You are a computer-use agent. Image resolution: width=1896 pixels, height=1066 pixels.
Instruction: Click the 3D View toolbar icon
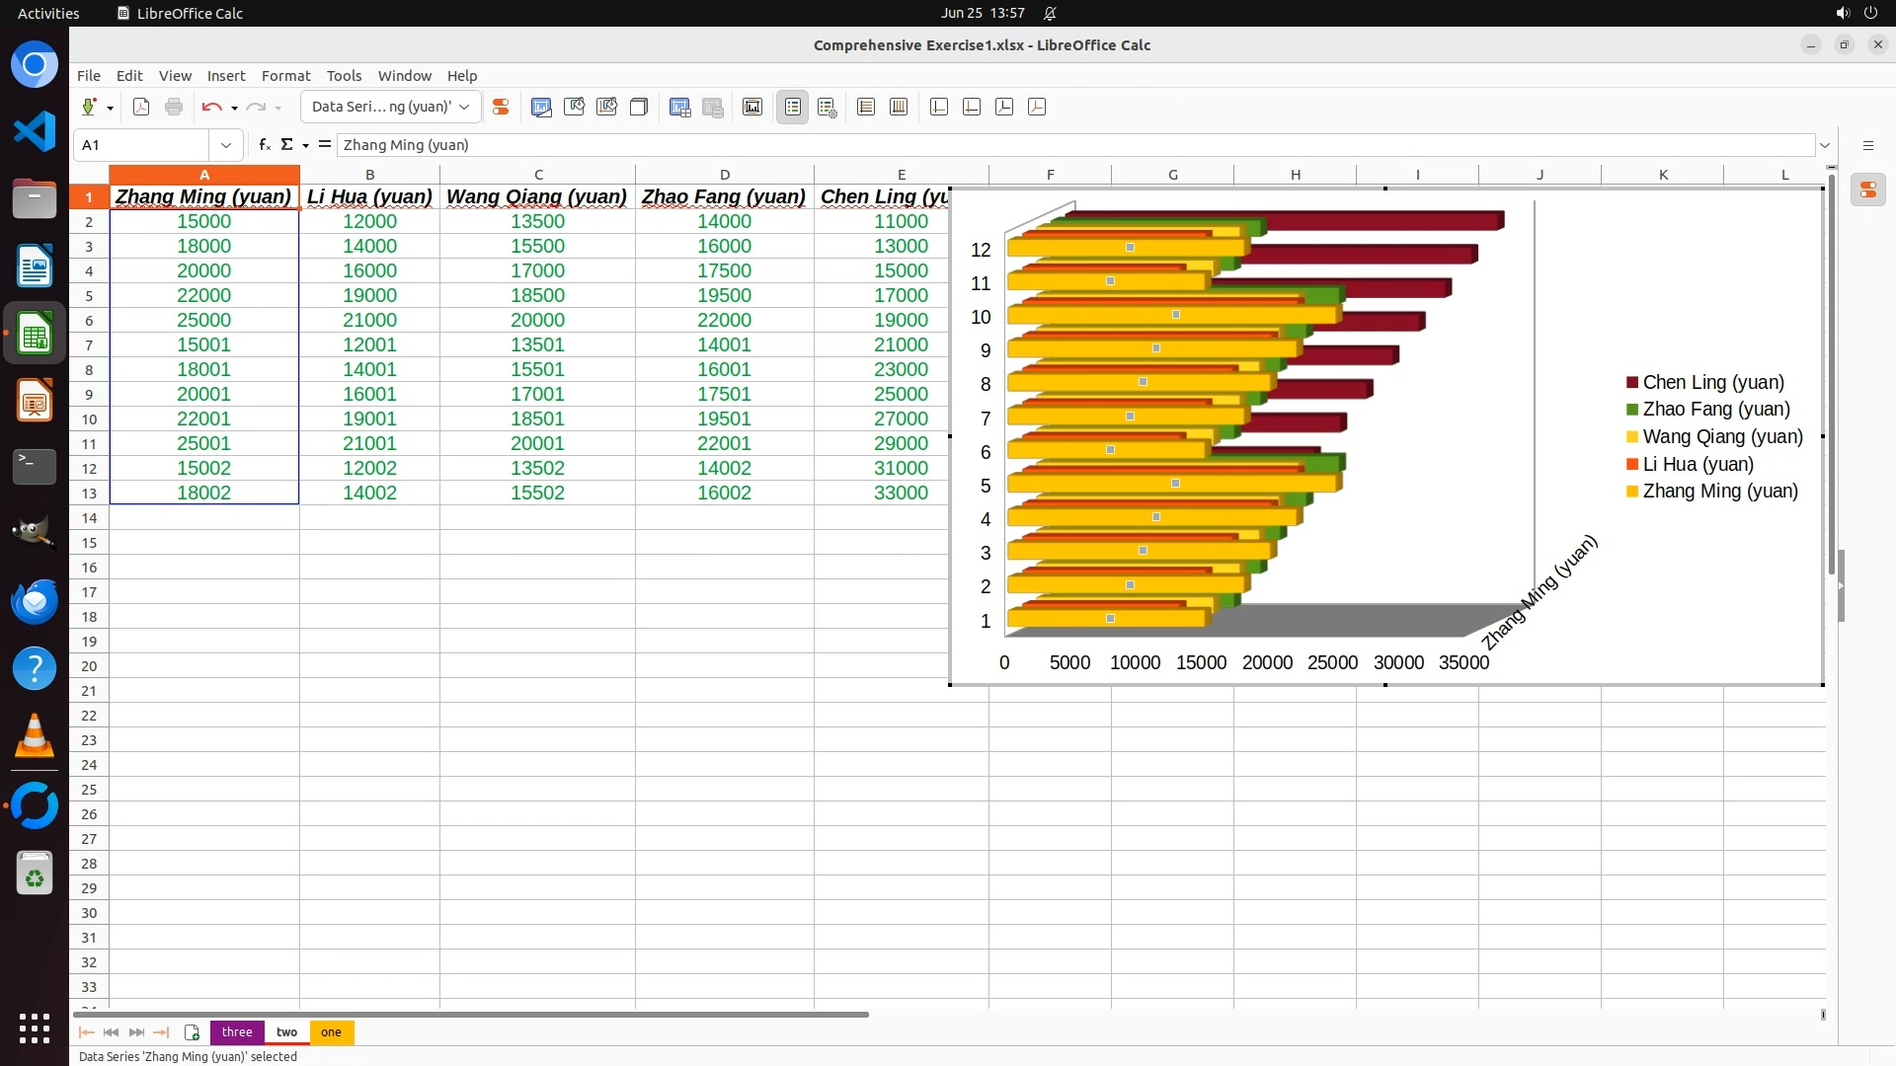coord(639,108)
